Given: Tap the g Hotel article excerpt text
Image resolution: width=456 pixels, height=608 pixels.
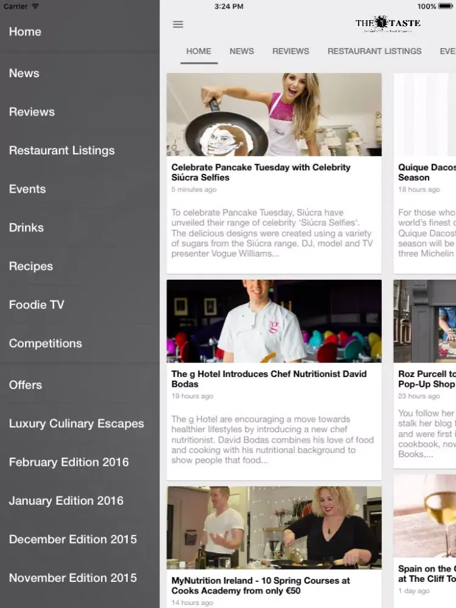Looking at the screenshot, I should [x=272, y=440].
